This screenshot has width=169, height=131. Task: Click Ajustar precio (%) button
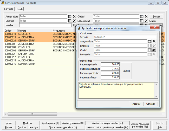50,123
